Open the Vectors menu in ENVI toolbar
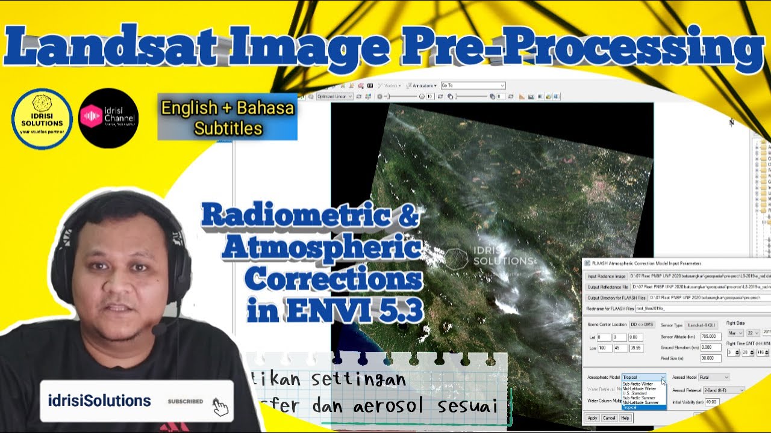Viewport: 771px width, 433px height. coord(389,85)
